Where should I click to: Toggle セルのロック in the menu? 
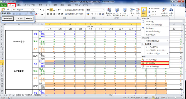155,63
